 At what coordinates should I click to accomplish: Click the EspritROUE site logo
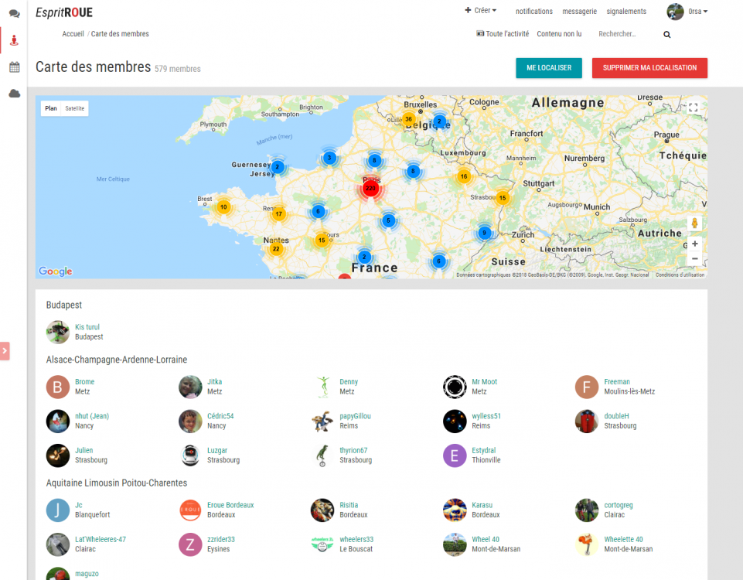tap(64, 12)
